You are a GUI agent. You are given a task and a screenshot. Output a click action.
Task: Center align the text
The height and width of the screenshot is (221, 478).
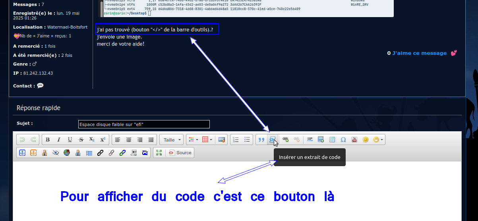point(129,140)
